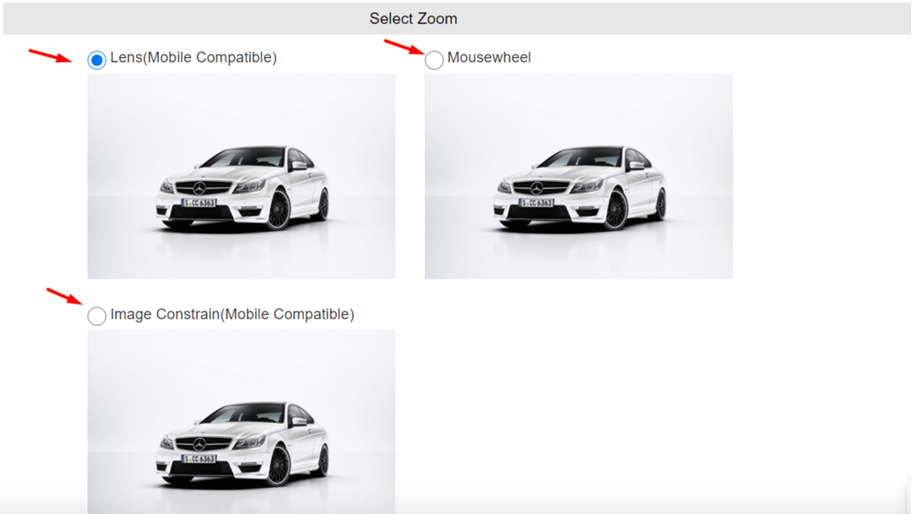Image resolution: width=912 pixels, height=514 pixels.
Task: Click windshield of car in Mousewheel image
Action: pos(580,157)
